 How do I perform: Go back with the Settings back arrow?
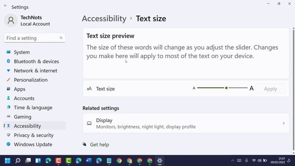pos(6,6)
